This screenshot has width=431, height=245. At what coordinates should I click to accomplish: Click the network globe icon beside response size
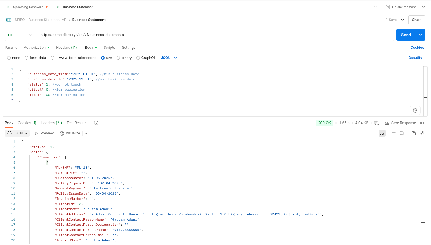pos(376,123)
